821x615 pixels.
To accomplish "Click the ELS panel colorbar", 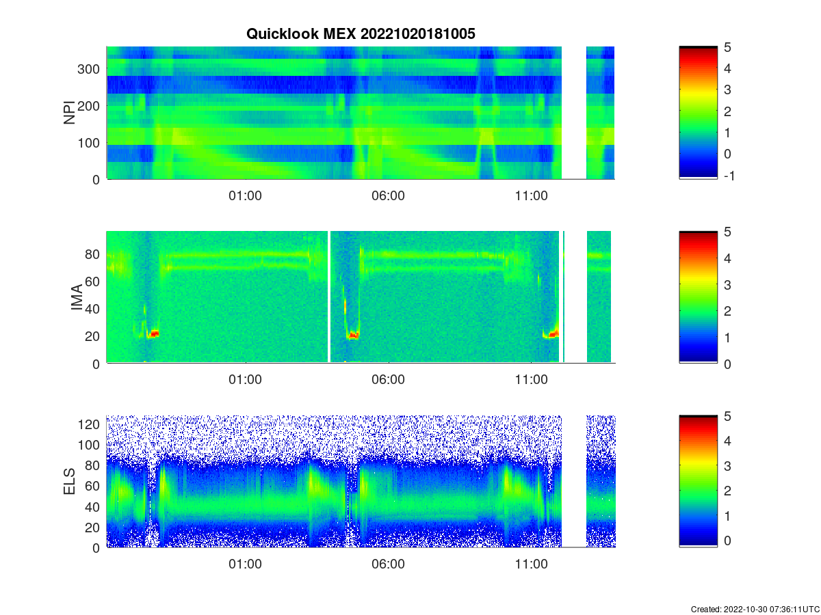I will (699, 481).
